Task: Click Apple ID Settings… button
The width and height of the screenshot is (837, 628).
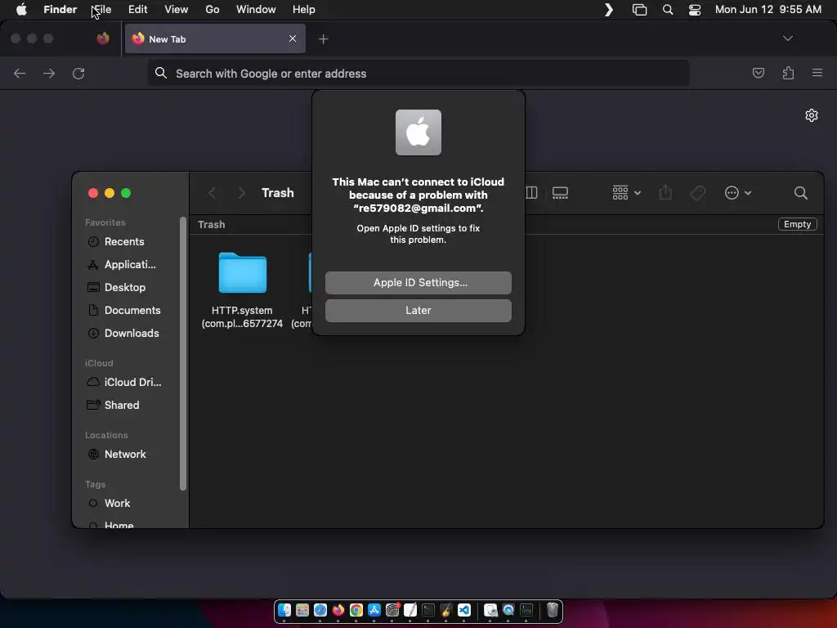Action: (x=418, y=282)
